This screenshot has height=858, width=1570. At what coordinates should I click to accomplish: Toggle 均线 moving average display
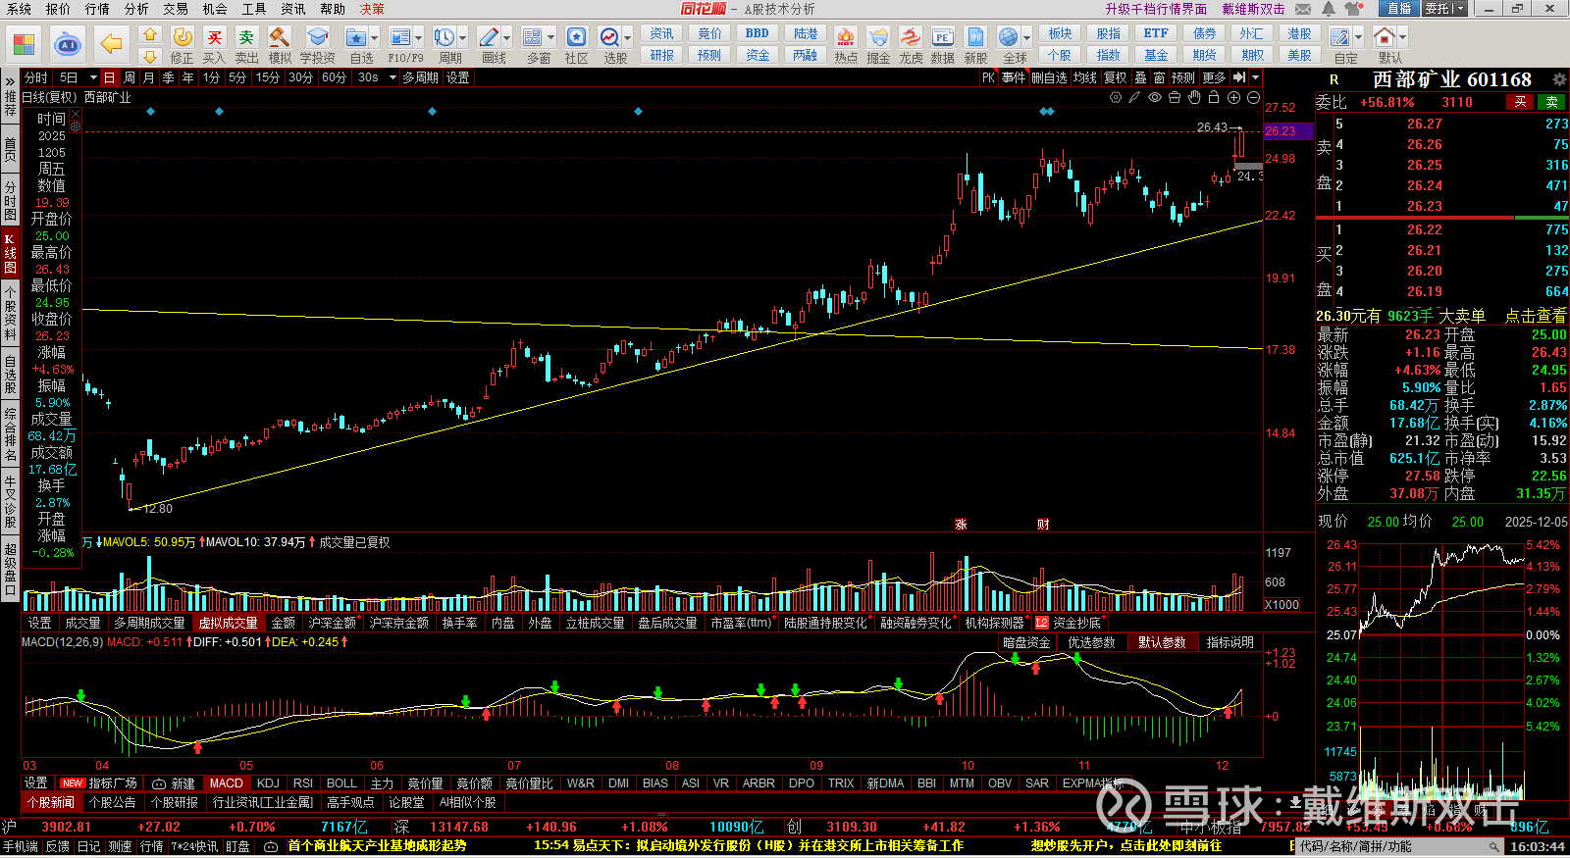point(1084,77)
